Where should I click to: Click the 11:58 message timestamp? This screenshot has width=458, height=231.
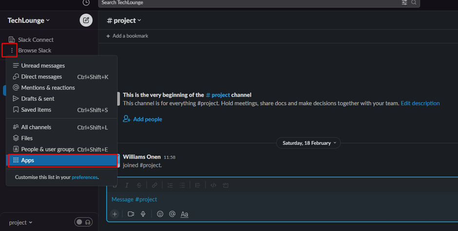click(170, 157)
